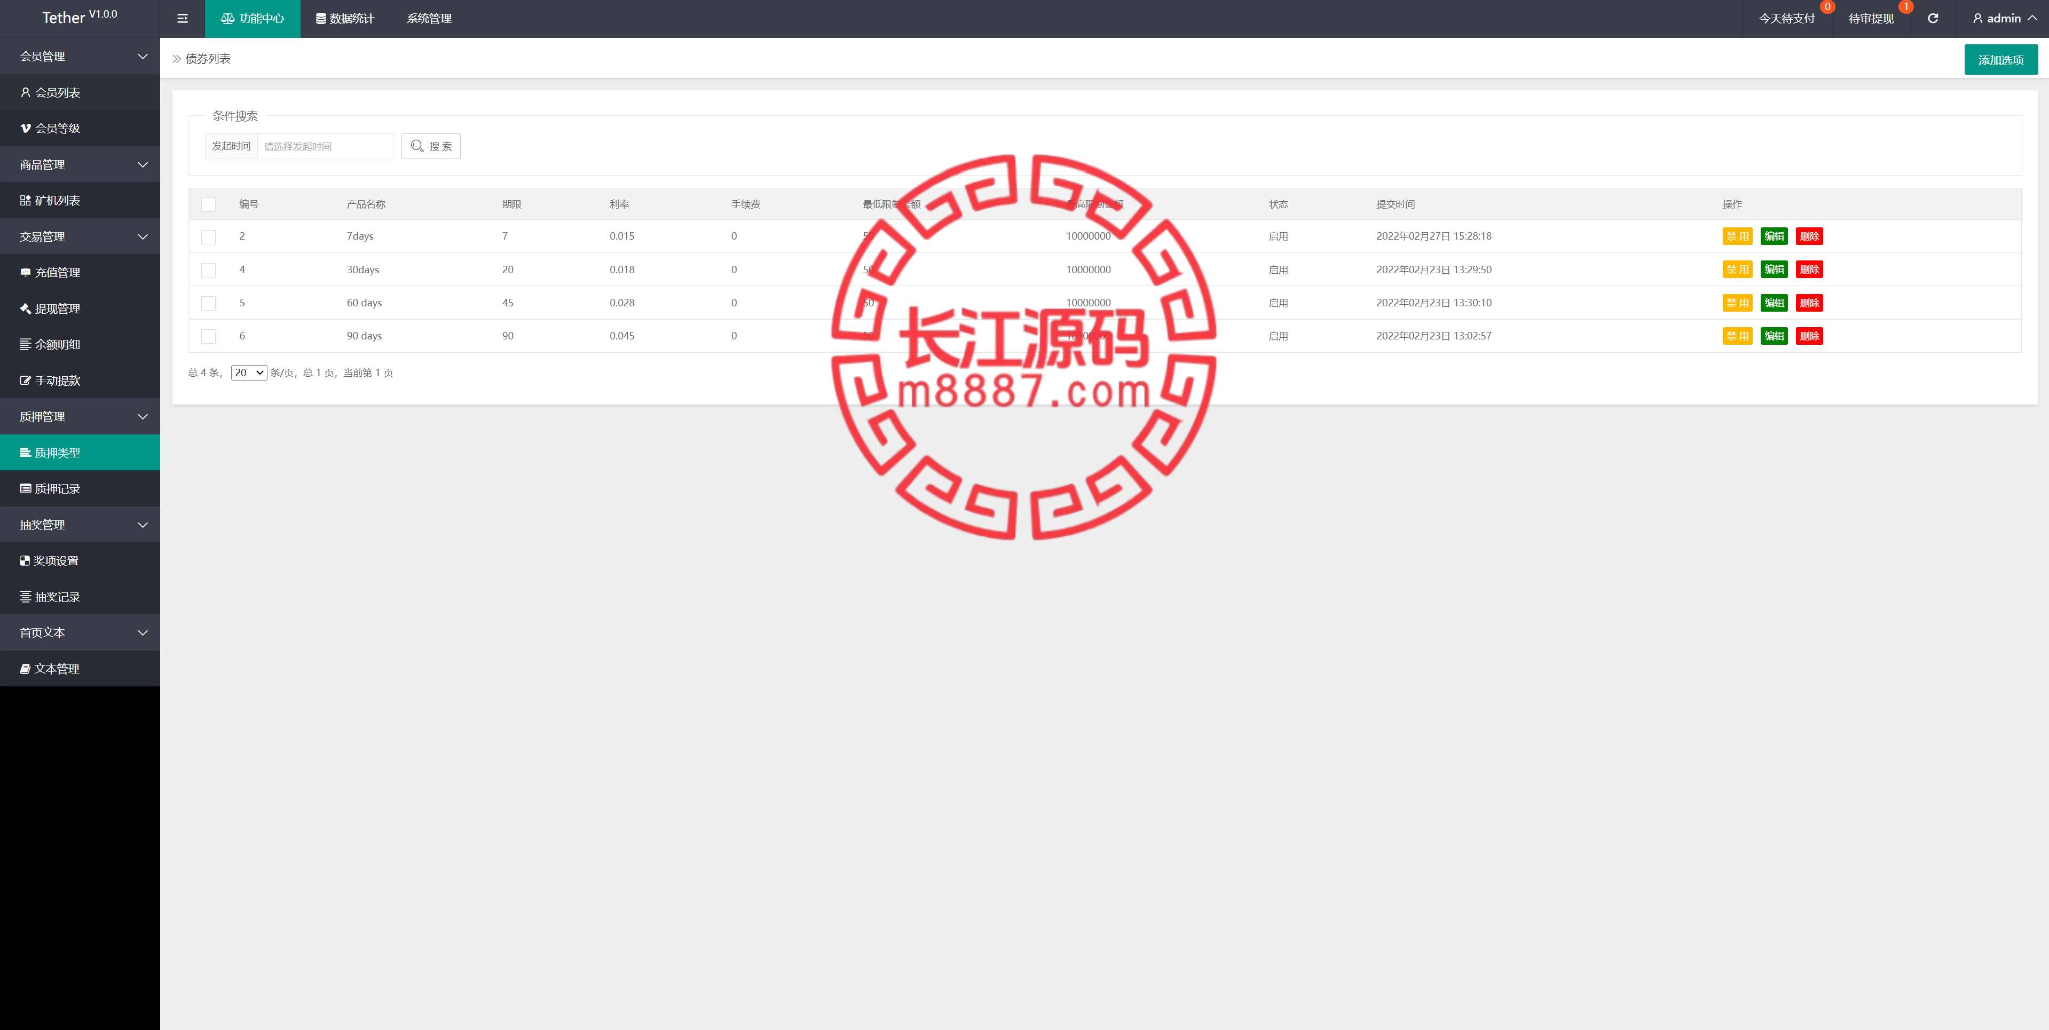Click the orange badge on 今天待支付
Image resolution: width=2049 pixels, height=1030 pixels.
pos(1827,7)
